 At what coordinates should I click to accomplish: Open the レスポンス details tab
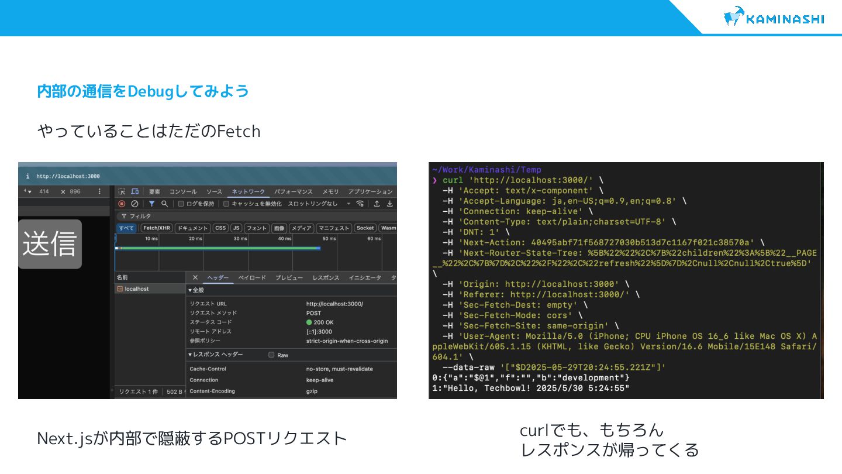coord(326,277)
